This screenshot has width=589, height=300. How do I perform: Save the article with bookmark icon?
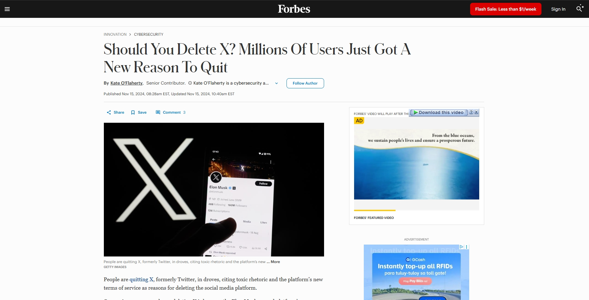click(x=133, y=112)
